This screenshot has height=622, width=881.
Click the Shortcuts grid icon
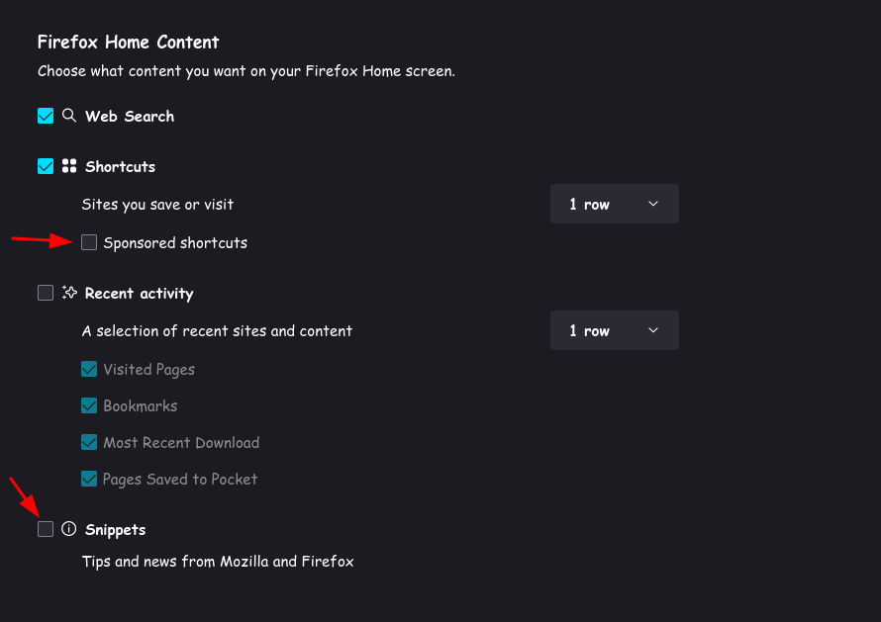click(69, 166)
